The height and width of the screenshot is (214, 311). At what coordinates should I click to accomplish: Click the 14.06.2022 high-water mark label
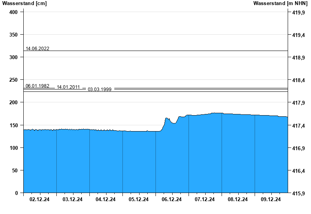pyautogui.click(x=37, y=49)
